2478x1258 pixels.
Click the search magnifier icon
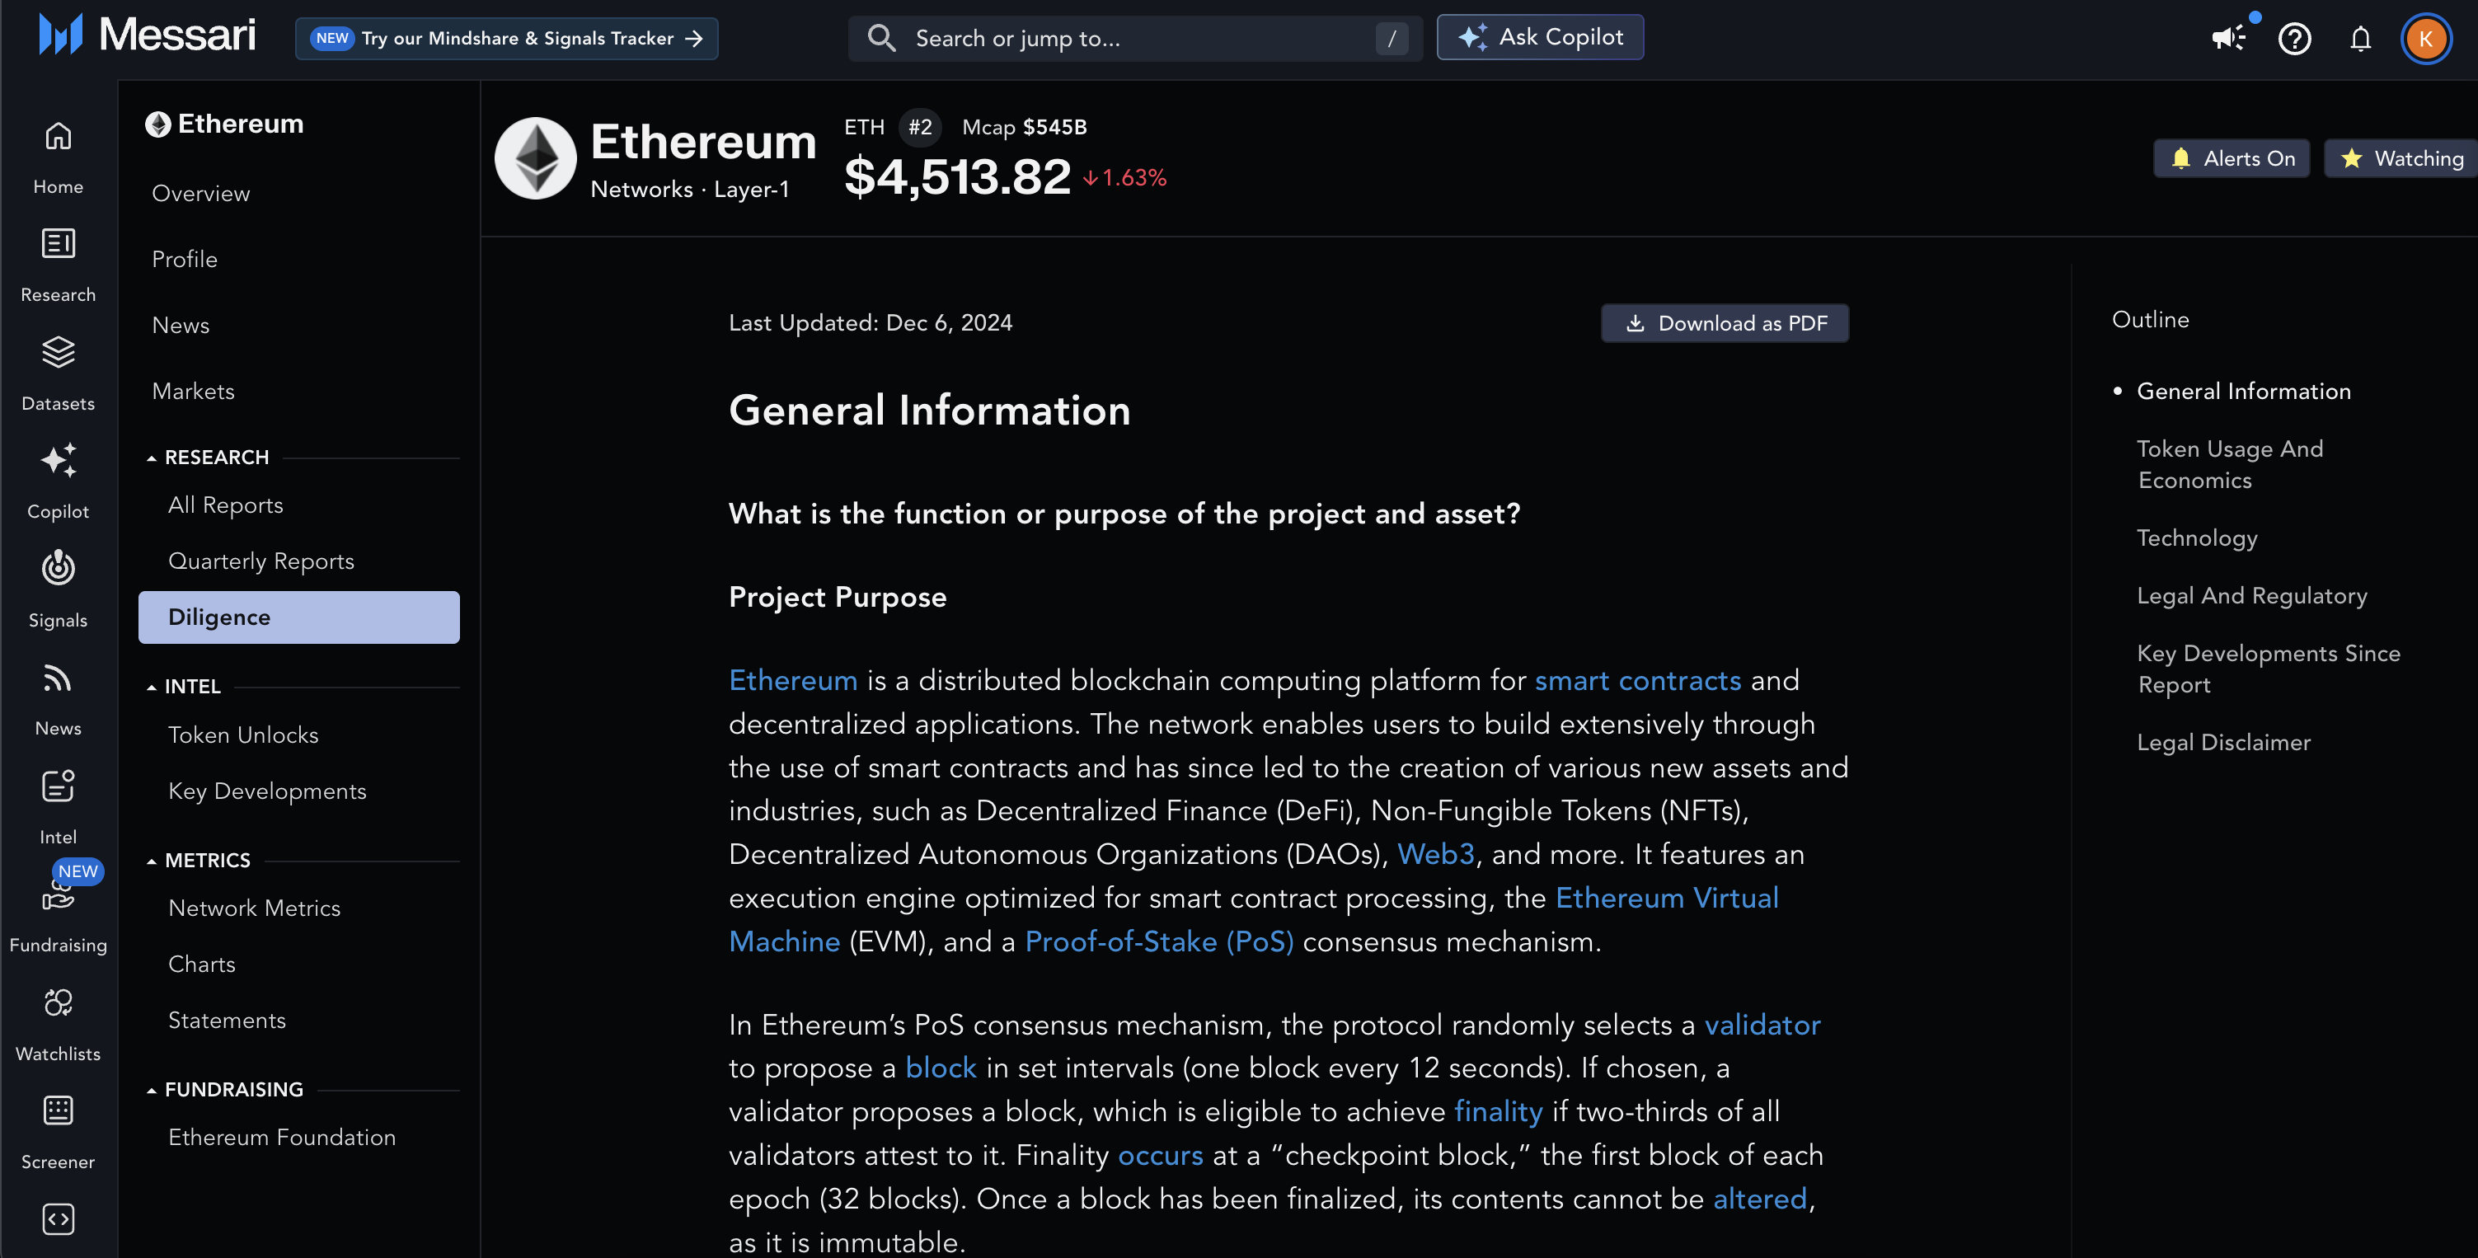point(881,39)
